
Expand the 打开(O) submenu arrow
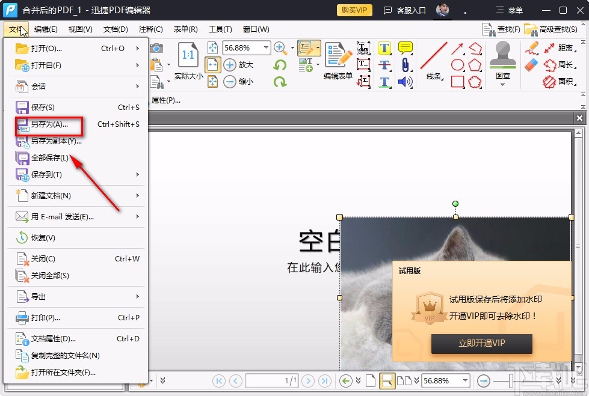click(x=138, y=49)
